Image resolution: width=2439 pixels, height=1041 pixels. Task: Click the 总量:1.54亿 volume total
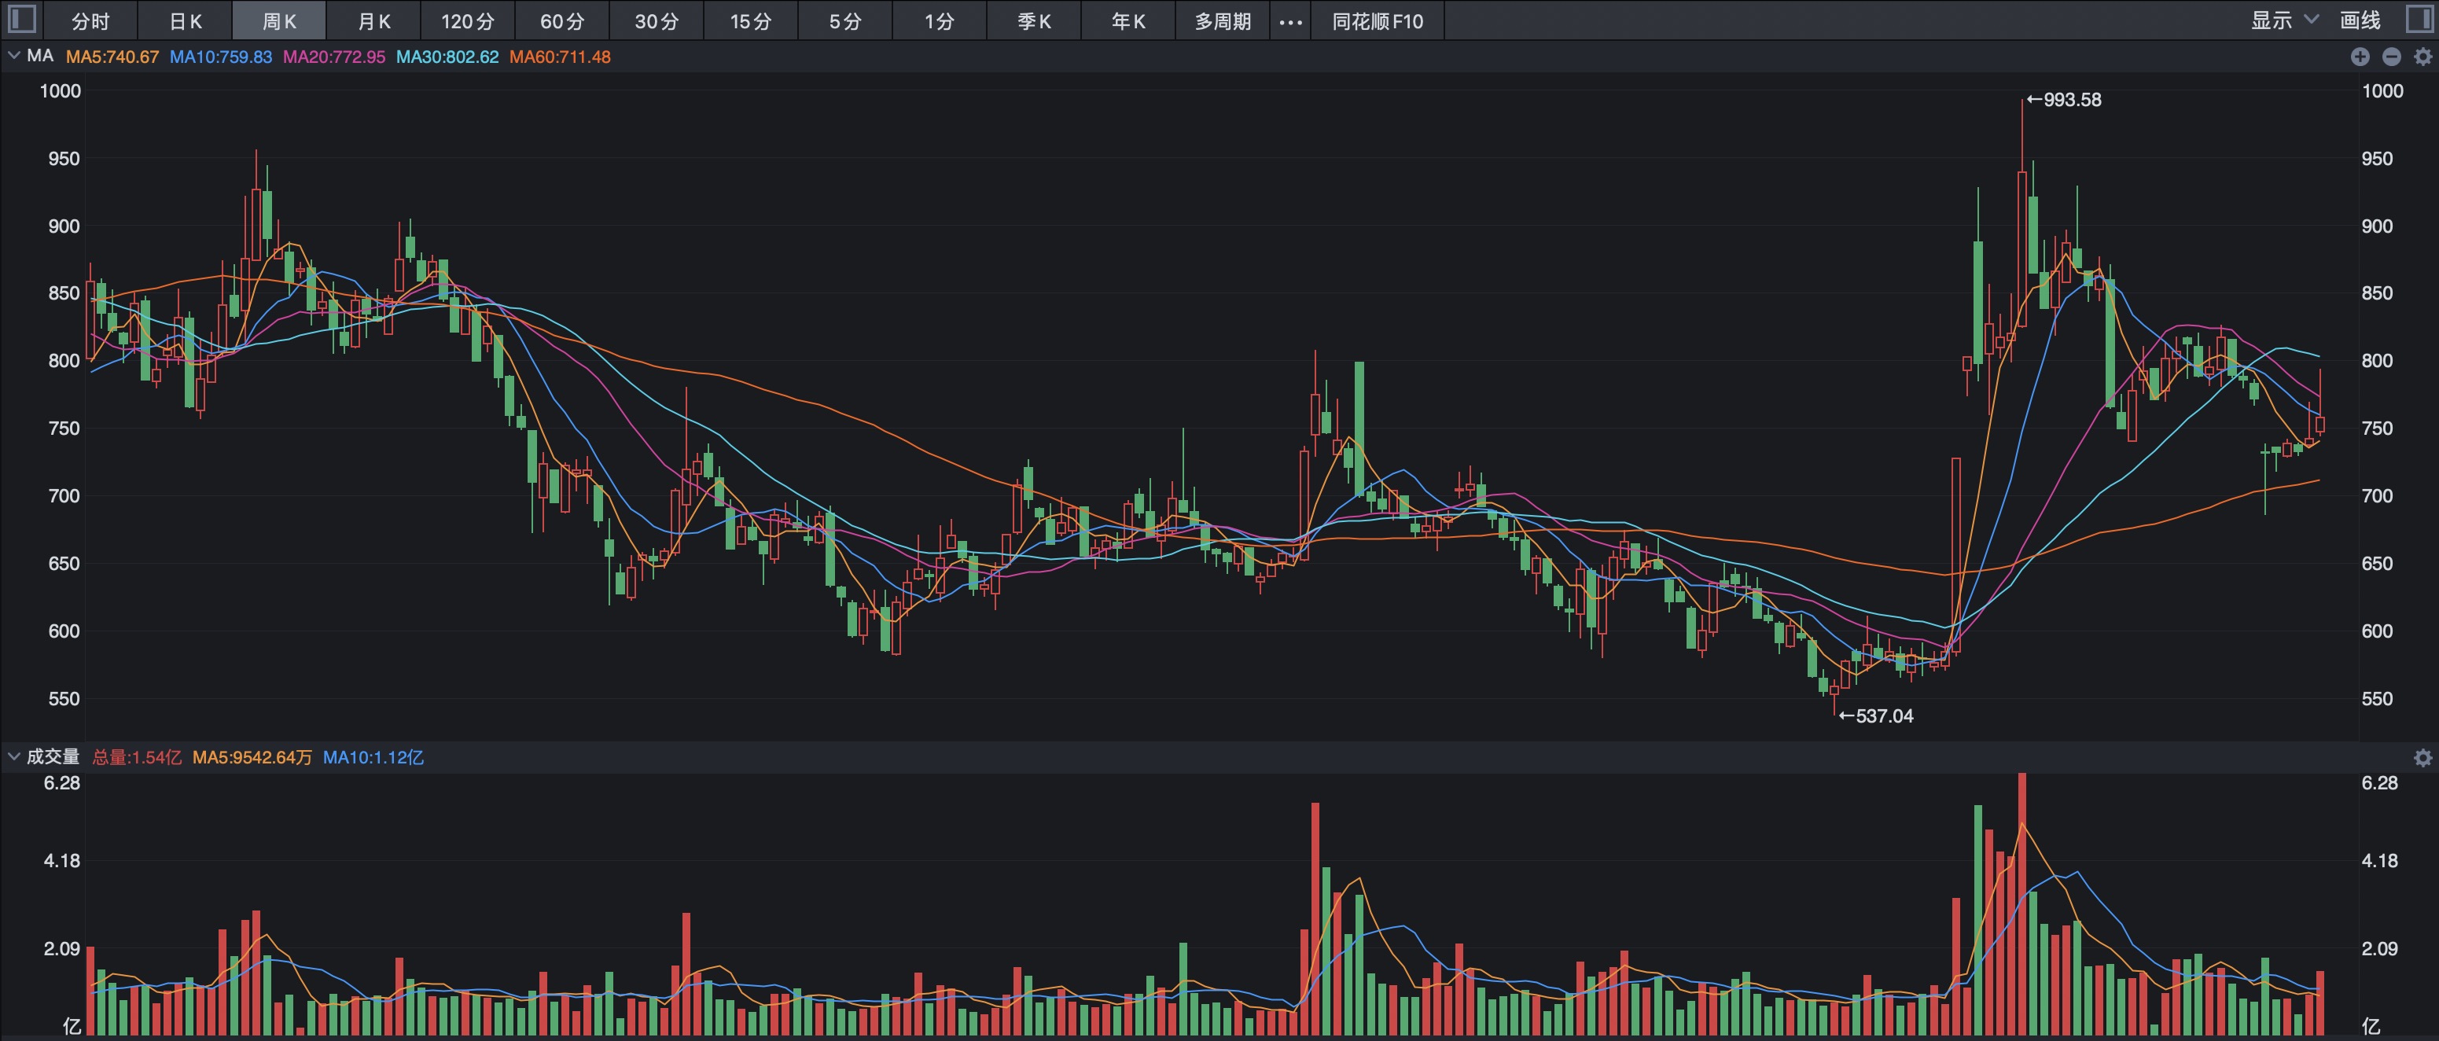tap(136, 758)
